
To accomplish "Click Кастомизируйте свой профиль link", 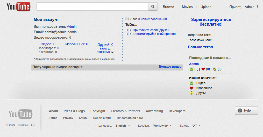I will coord(155,34).
